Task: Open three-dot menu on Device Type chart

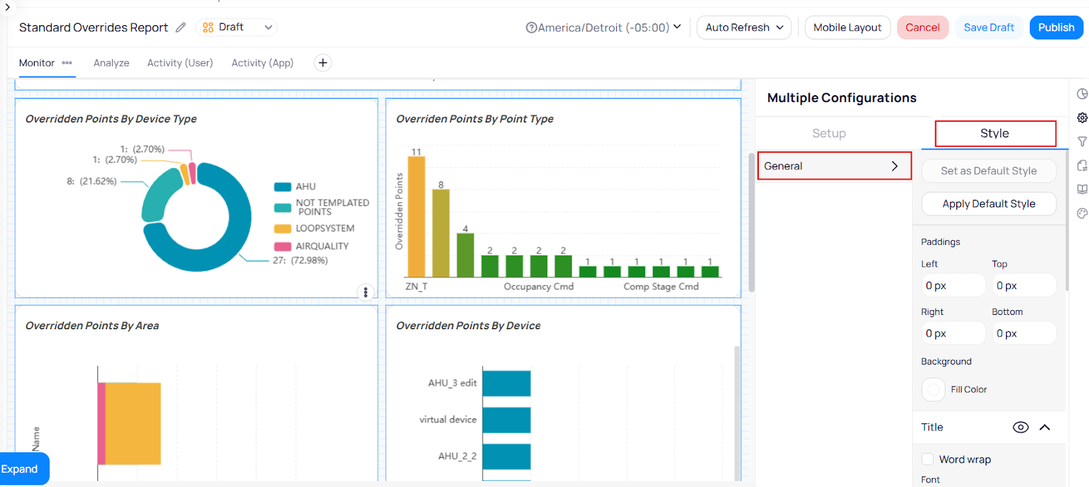Action: point(365,292)
